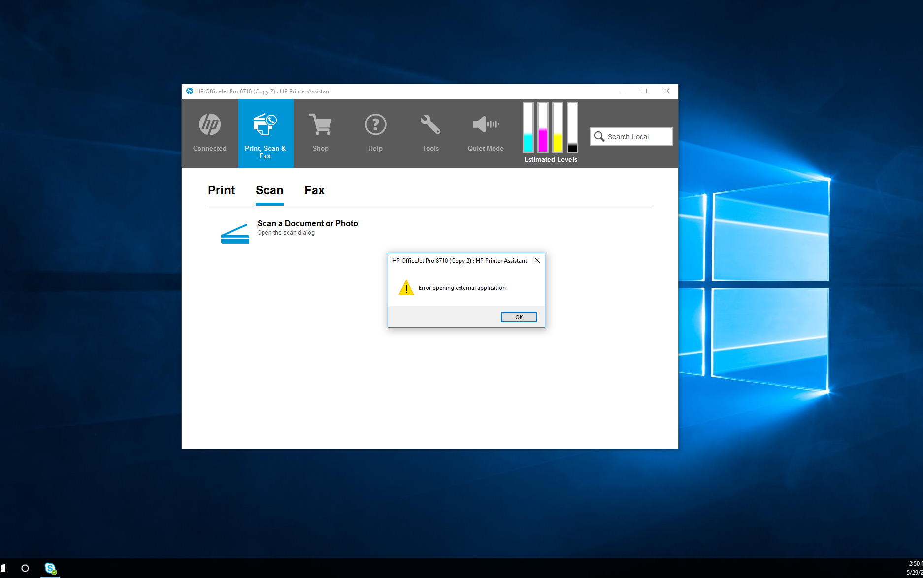923x578 pixels.
Task: Click the black ink level bar
Action: [x=572, y=127]
